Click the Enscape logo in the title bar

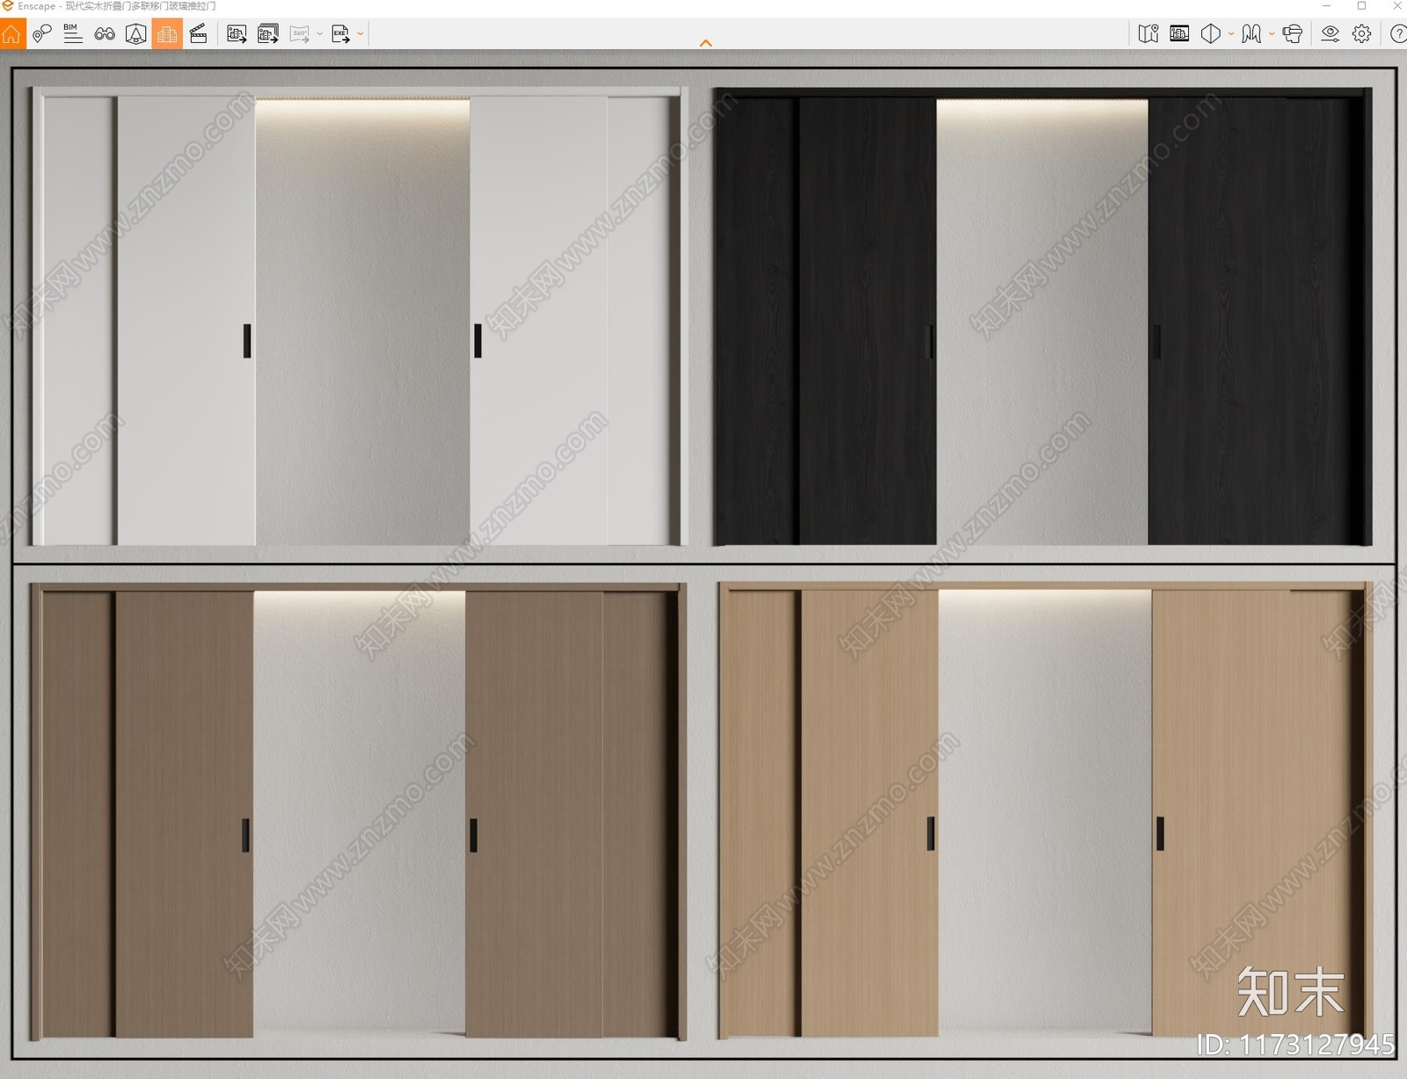[x=8, y=6]
